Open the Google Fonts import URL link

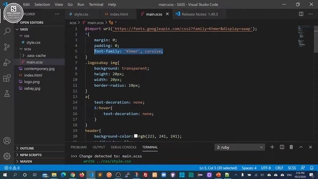(x=183, y=29)
